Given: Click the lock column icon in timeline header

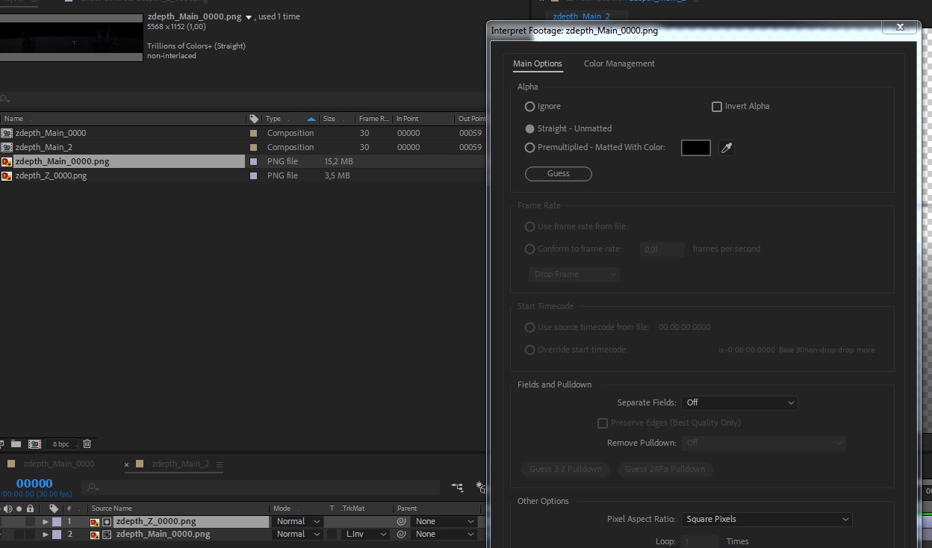Looking at the screenshot, I should pos(30,508).
